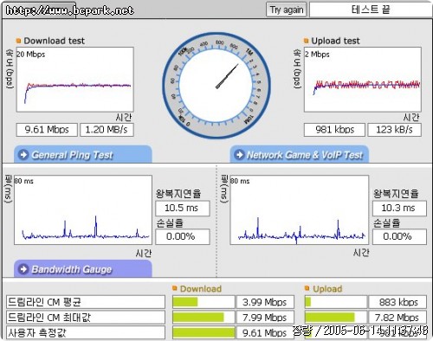Select the 123 kB/s upload value
433x341 pixels.
click(394, 130)
